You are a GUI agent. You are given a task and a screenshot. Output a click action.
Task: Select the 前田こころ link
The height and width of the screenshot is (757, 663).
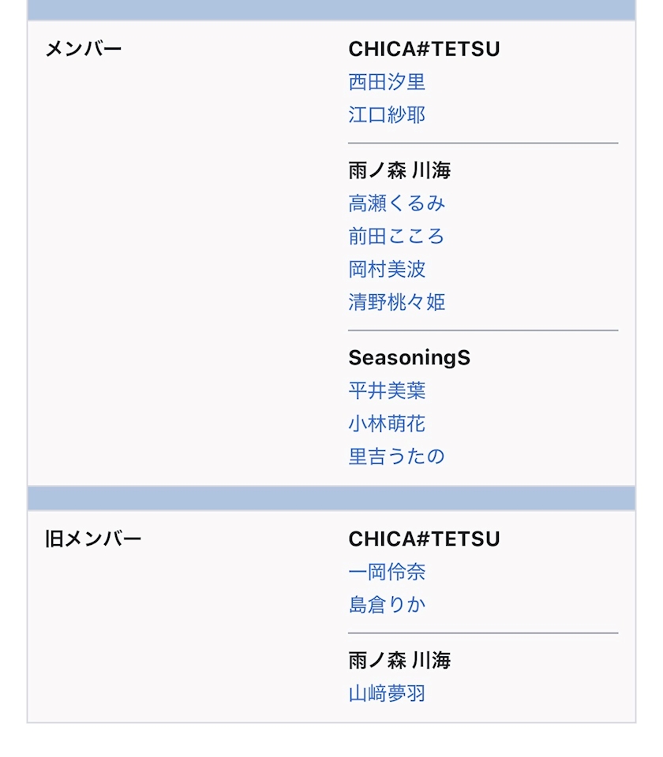[396, 237]
